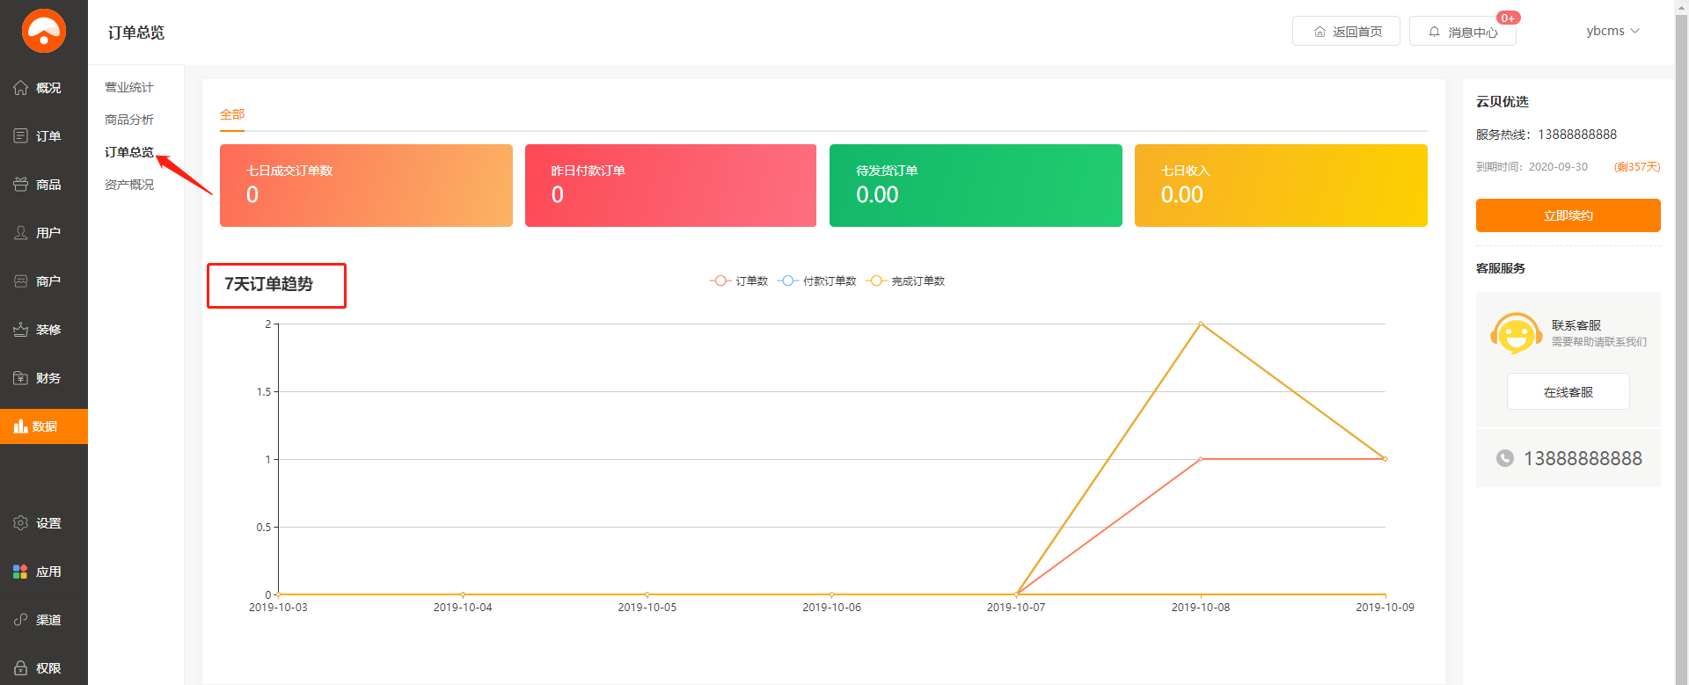Image resolution: width=1689 pixels, height=685 pixels.
Task: Toggle the 订单数 series in chart legend
Action: [x=739, y=281]
